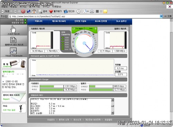This screenshot has height=127, width=173.
Task: Open the webpage load test document icon
Action: (13, 40)
